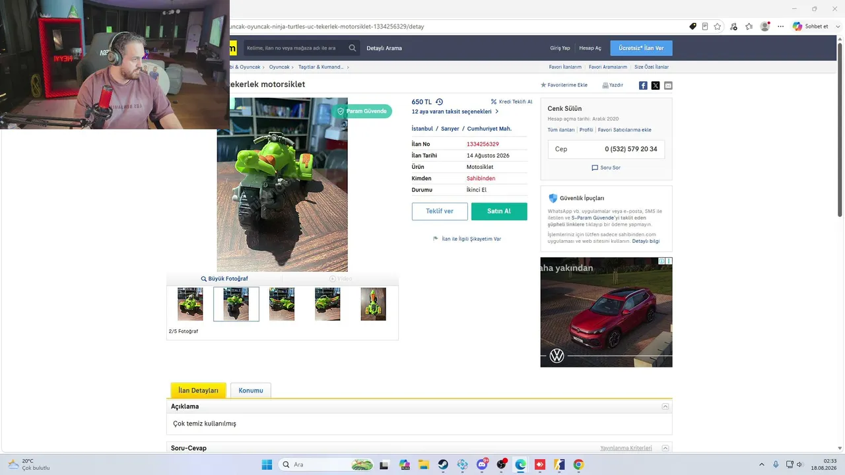Open Google Chrome from the taskbar

(x=578, y=464)
